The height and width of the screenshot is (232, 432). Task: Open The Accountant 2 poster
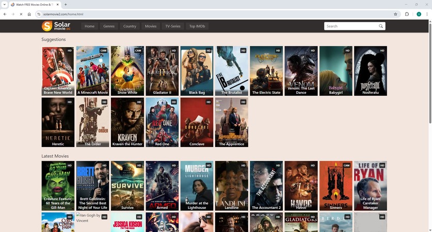click(x=266, y=186)
